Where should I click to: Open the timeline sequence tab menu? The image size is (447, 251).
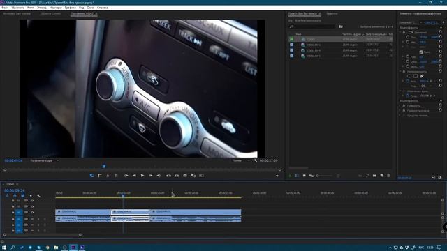tap(17, 184)
